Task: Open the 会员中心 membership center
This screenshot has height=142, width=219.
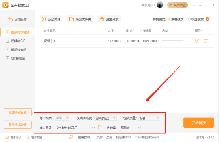Action: click(x=177, y=5)
